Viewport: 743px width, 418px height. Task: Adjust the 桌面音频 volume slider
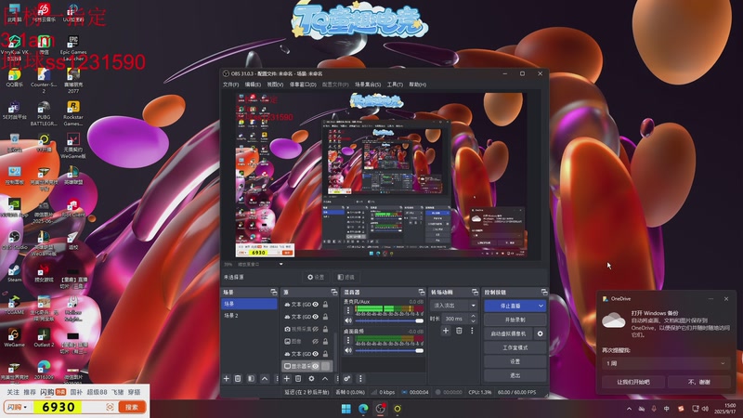pos(389,351)
